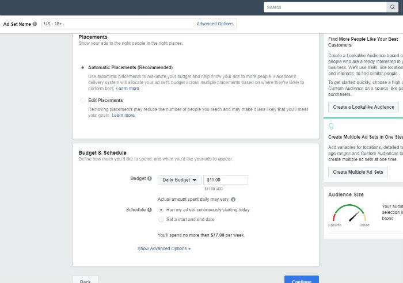
Task: Select Automatic Placements option
Action: [x=83, y=67]
